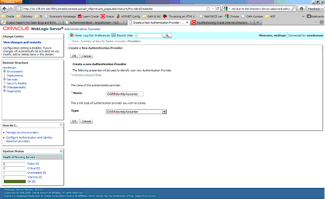Open Preferences in console toolbar
The width and height of the screenshot is (325, 199).
tap(102, 35)
